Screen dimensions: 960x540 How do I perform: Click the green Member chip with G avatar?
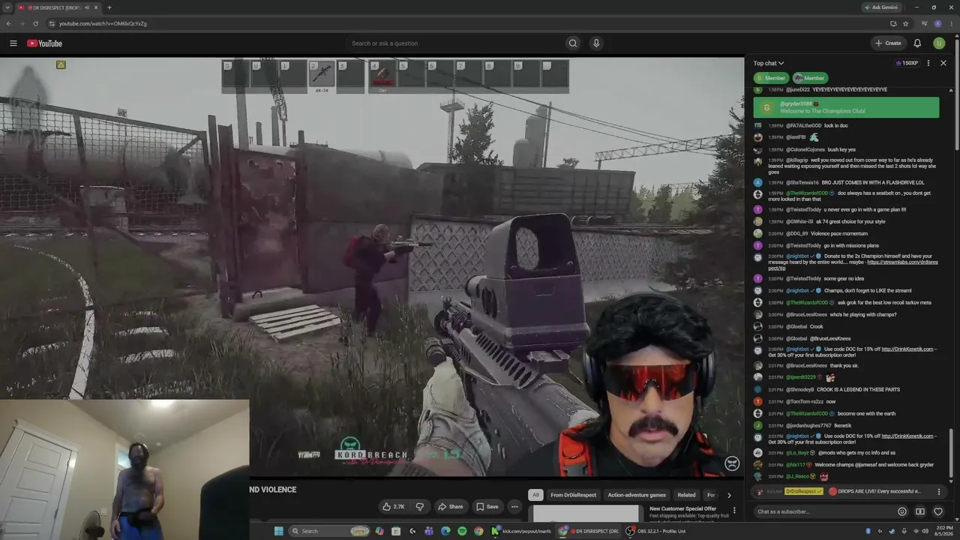(770, 78)
